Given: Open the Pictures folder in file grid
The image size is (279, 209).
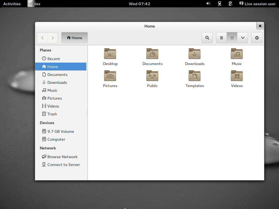Looking at the screenshot, I should (110, 76).
